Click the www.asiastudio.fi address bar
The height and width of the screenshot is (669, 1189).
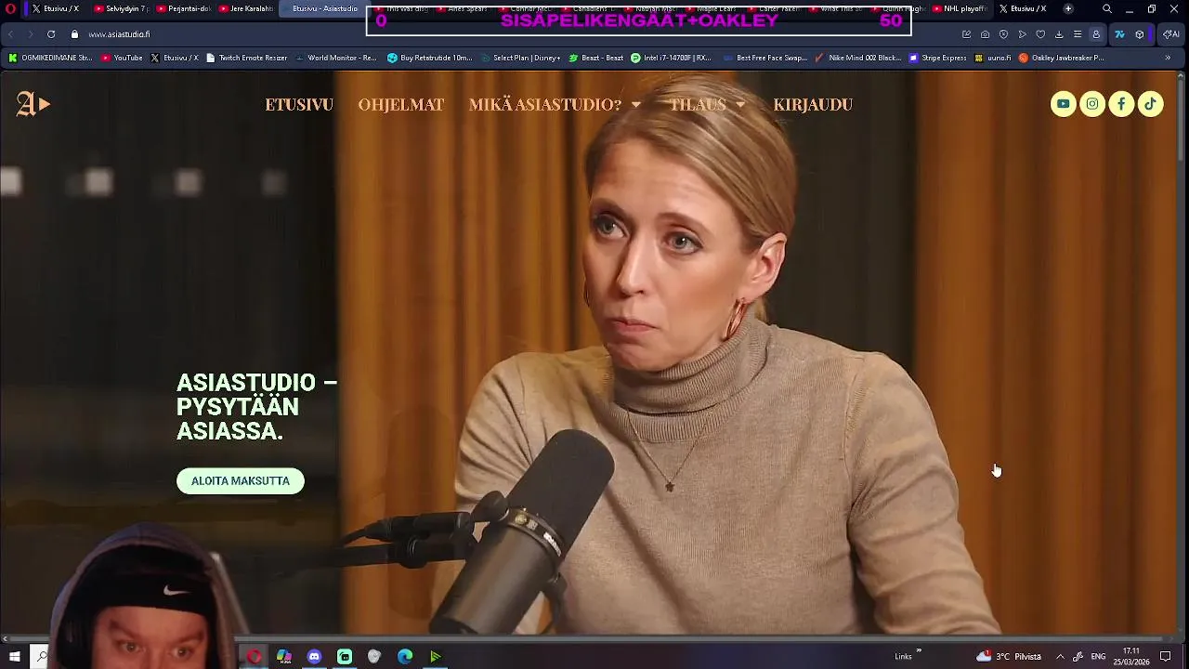click(119, 34)
